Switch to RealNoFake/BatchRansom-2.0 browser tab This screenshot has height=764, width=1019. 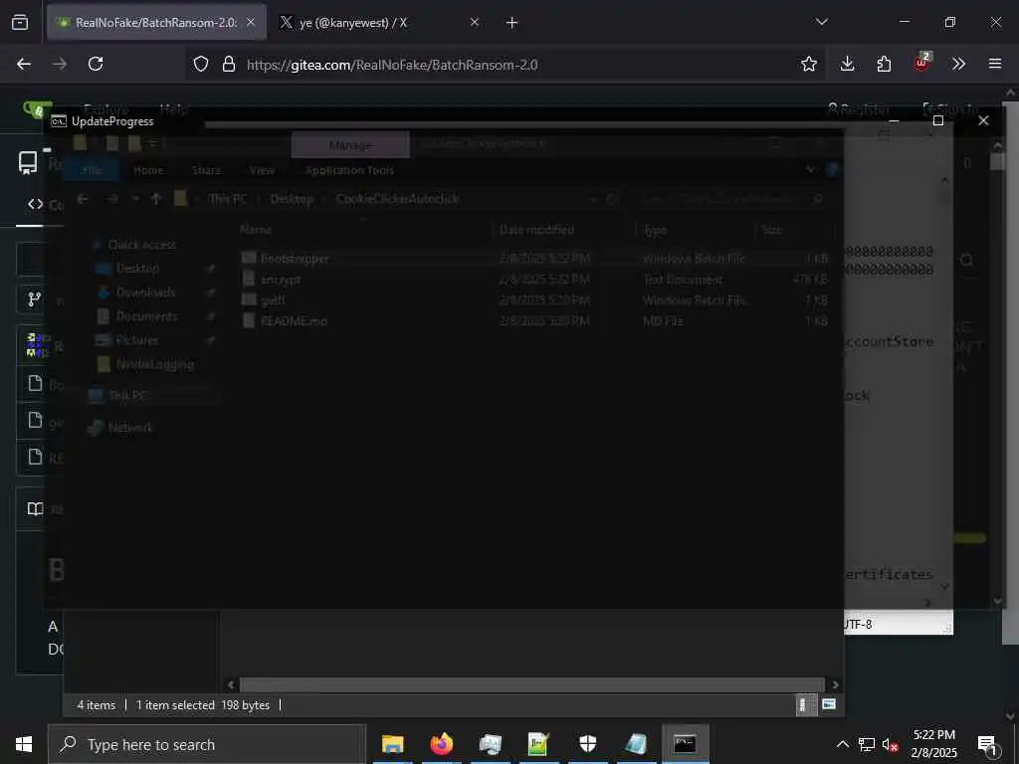click(x=156, y=23)
